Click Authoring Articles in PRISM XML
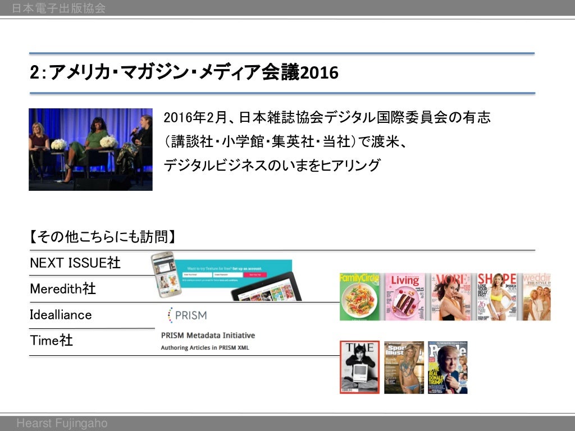Screen dimensions: 575x431 205,347
